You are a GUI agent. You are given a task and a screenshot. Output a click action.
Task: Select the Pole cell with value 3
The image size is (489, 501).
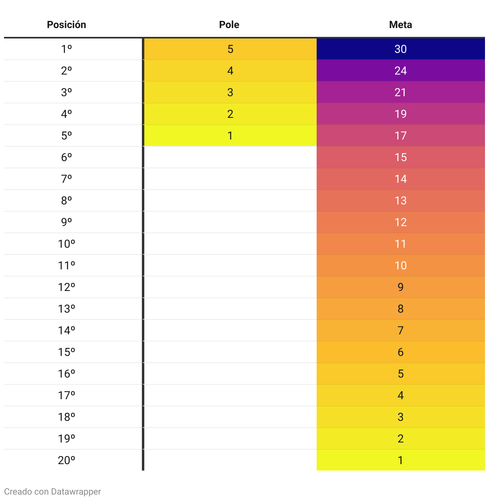pyautogui.click(x=230, y=92)
